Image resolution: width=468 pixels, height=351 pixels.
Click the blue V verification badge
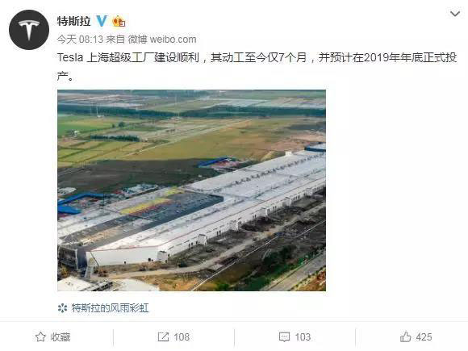click(102, 21)
